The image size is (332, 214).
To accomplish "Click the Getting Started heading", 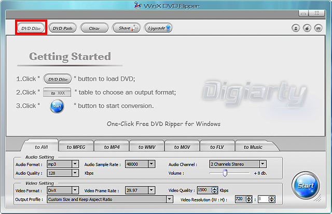I will pos(70,56).
